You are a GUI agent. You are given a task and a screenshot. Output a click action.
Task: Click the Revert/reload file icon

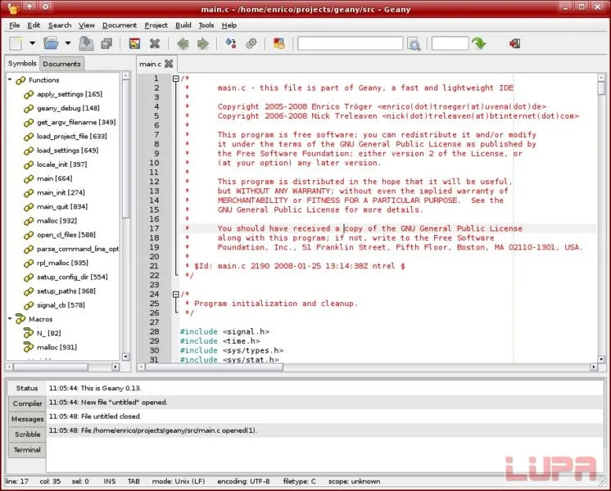134,43
